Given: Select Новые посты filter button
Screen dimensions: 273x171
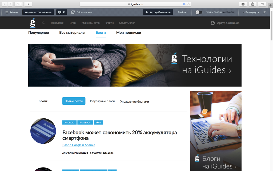Looking at the screenshot, I should 74,101.
